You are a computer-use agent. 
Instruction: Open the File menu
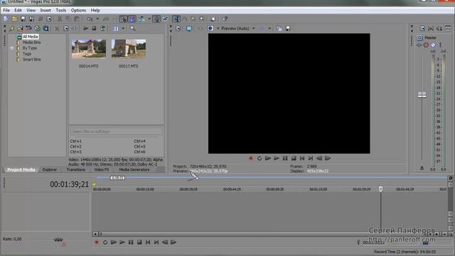tap(6, 10)
